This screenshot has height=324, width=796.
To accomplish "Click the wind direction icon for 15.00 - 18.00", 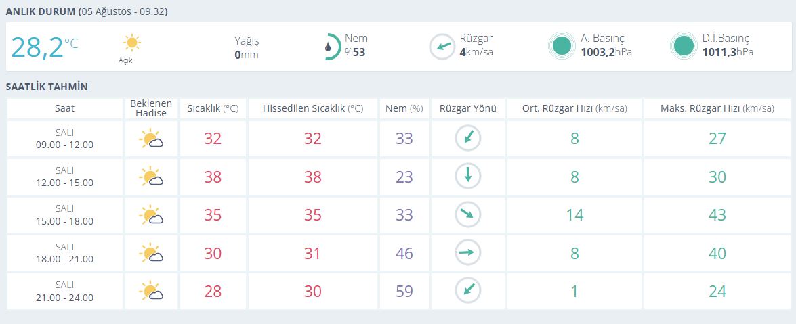I will pos(467,214).
